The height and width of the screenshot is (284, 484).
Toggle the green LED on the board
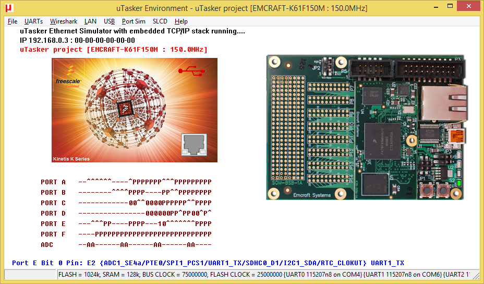(459, 183)
